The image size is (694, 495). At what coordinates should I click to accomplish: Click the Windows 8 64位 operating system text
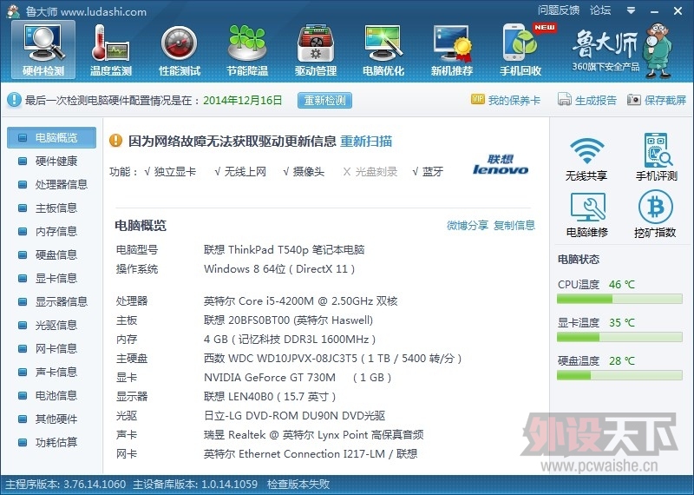coord(279,269)
